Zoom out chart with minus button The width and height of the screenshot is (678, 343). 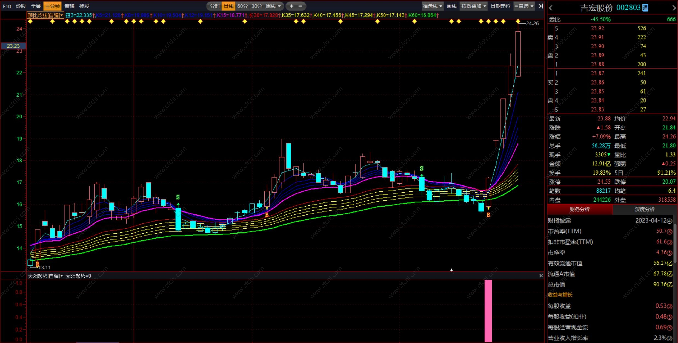click(x=300, y=6)
